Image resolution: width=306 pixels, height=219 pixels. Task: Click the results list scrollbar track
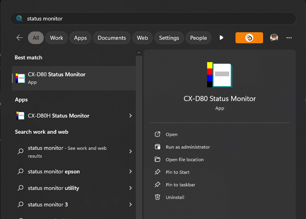[139, 136]
